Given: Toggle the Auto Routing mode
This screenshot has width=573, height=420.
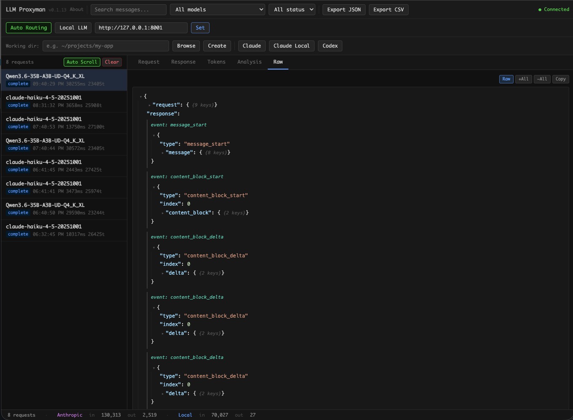Looking at the screenshot, I should [29, 28].
